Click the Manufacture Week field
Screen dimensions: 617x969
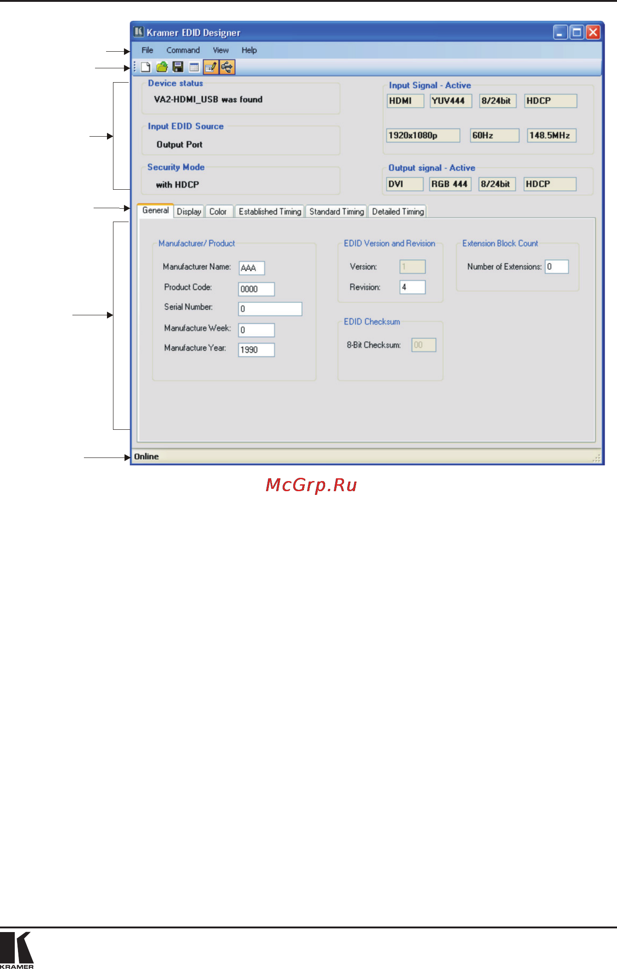pyautogui.click(x=256, y=330)
